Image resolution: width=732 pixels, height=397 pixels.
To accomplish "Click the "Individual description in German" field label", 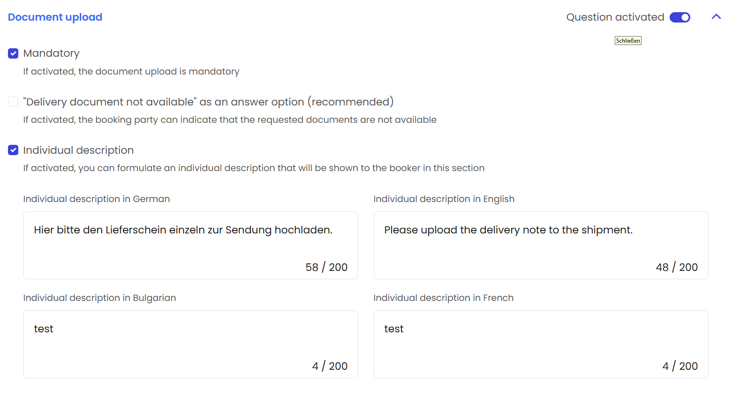I will (x=97, y=199).
